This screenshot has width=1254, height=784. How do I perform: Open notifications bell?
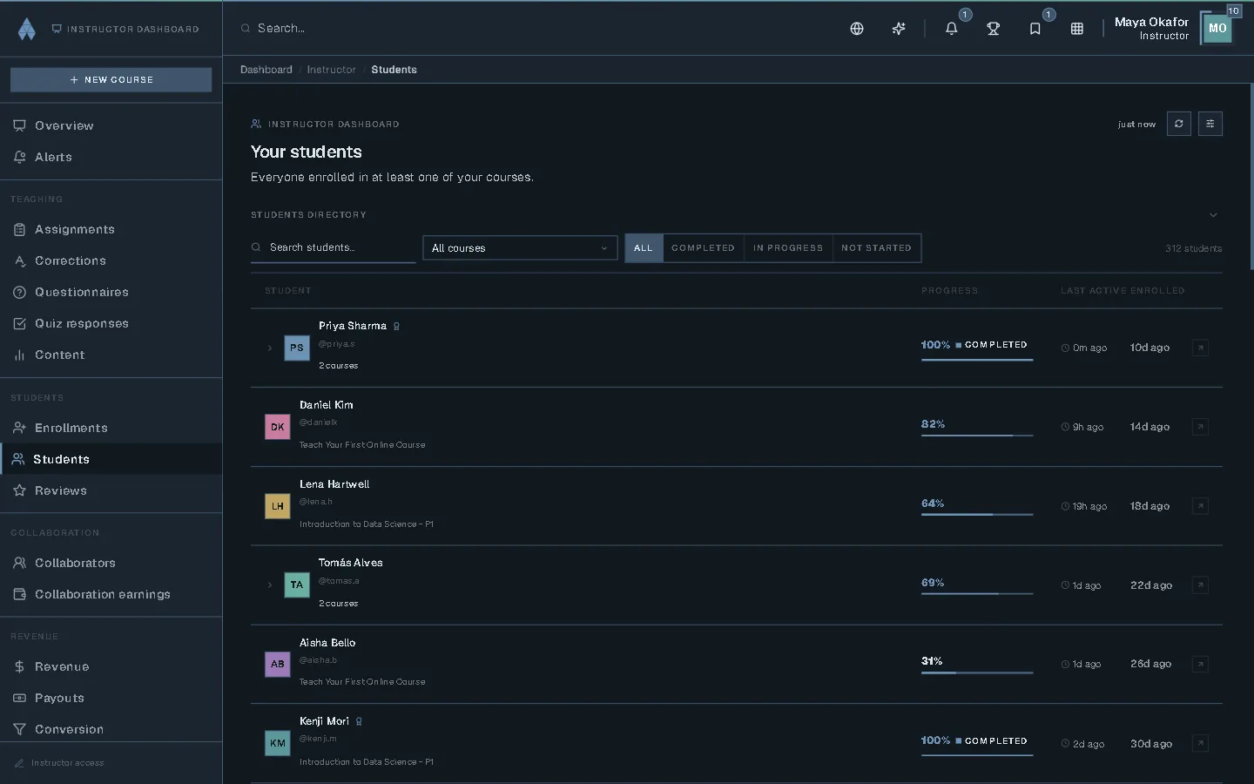[x=952, y=29]
